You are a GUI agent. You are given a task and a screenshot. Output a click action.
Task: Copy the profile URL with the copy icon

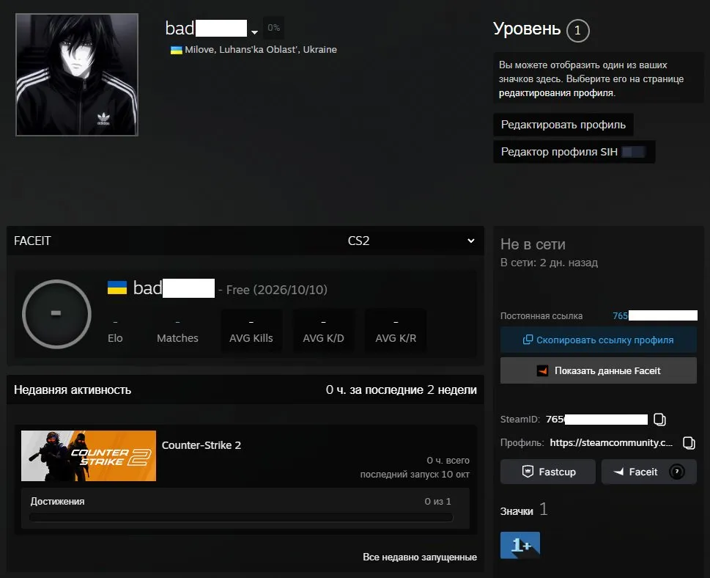(x=689, y=443)
